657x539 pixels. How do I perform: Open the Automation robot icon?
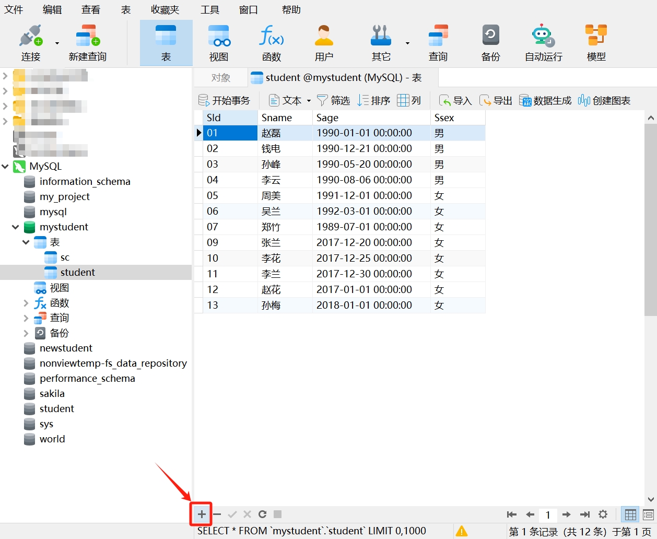coord(543,43)
